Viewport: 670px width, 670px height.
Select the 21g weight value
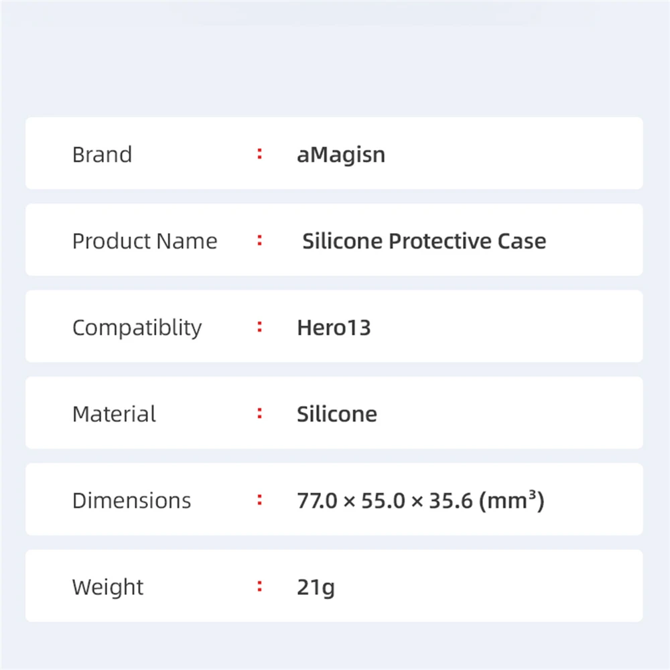pyautogui.click(x=316, y=587)
